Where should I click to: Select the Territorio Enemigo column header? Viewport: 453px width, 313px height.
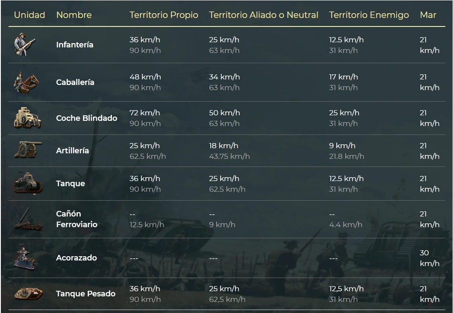369,15
